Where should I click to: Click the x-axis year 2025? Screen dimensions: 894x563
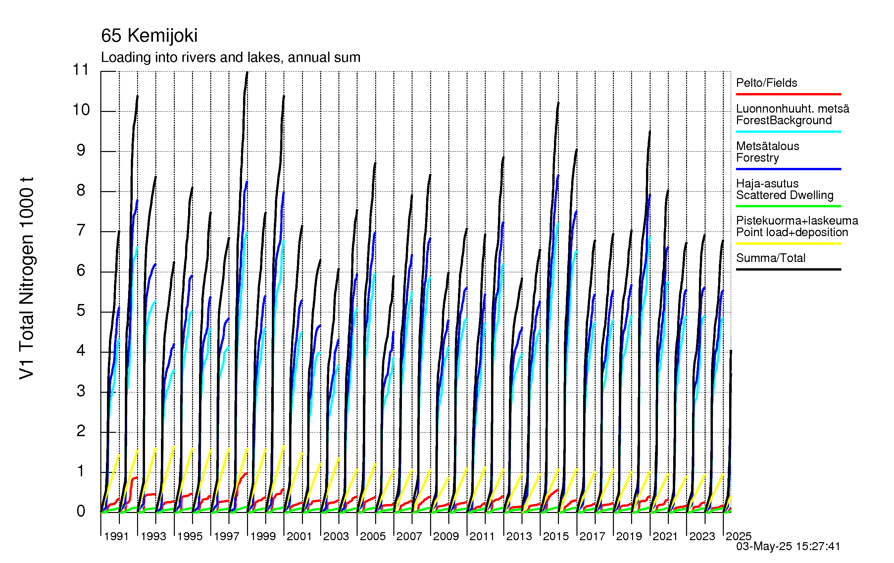(x=738, y=536)
